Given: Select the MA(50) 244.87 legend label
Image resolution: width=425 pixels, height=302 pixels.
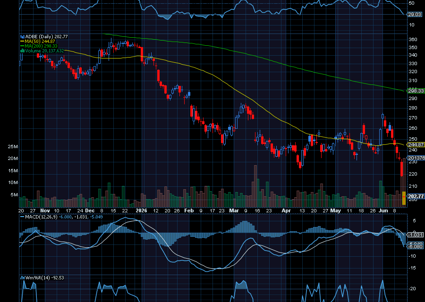Looking at the screenshot, I should pyautogui.click(x=40, y=42).
